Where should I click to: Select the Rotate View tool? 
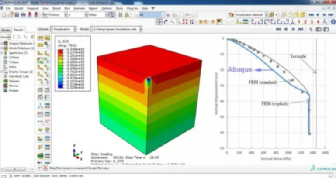(x=166, y=22)
